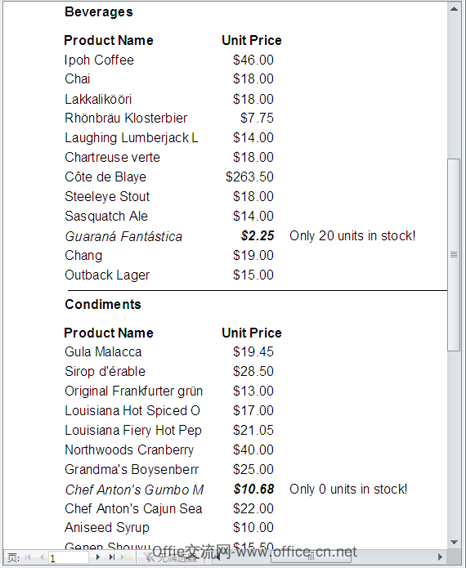Click the new record star icon

(x=126, y=557)
